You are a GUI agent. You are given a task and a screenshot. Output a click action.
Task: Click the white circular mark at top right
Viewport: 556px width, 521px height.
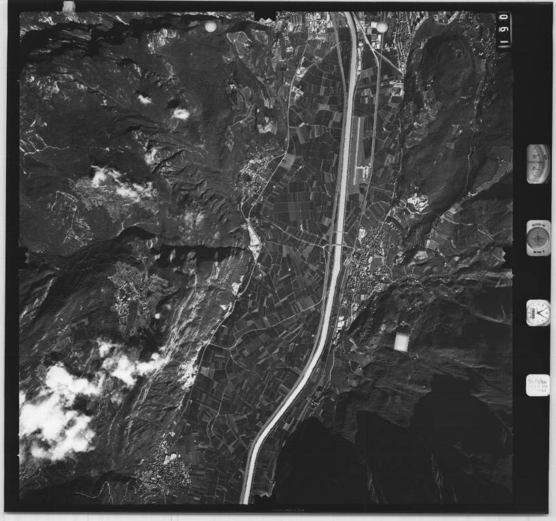point(382,27)
